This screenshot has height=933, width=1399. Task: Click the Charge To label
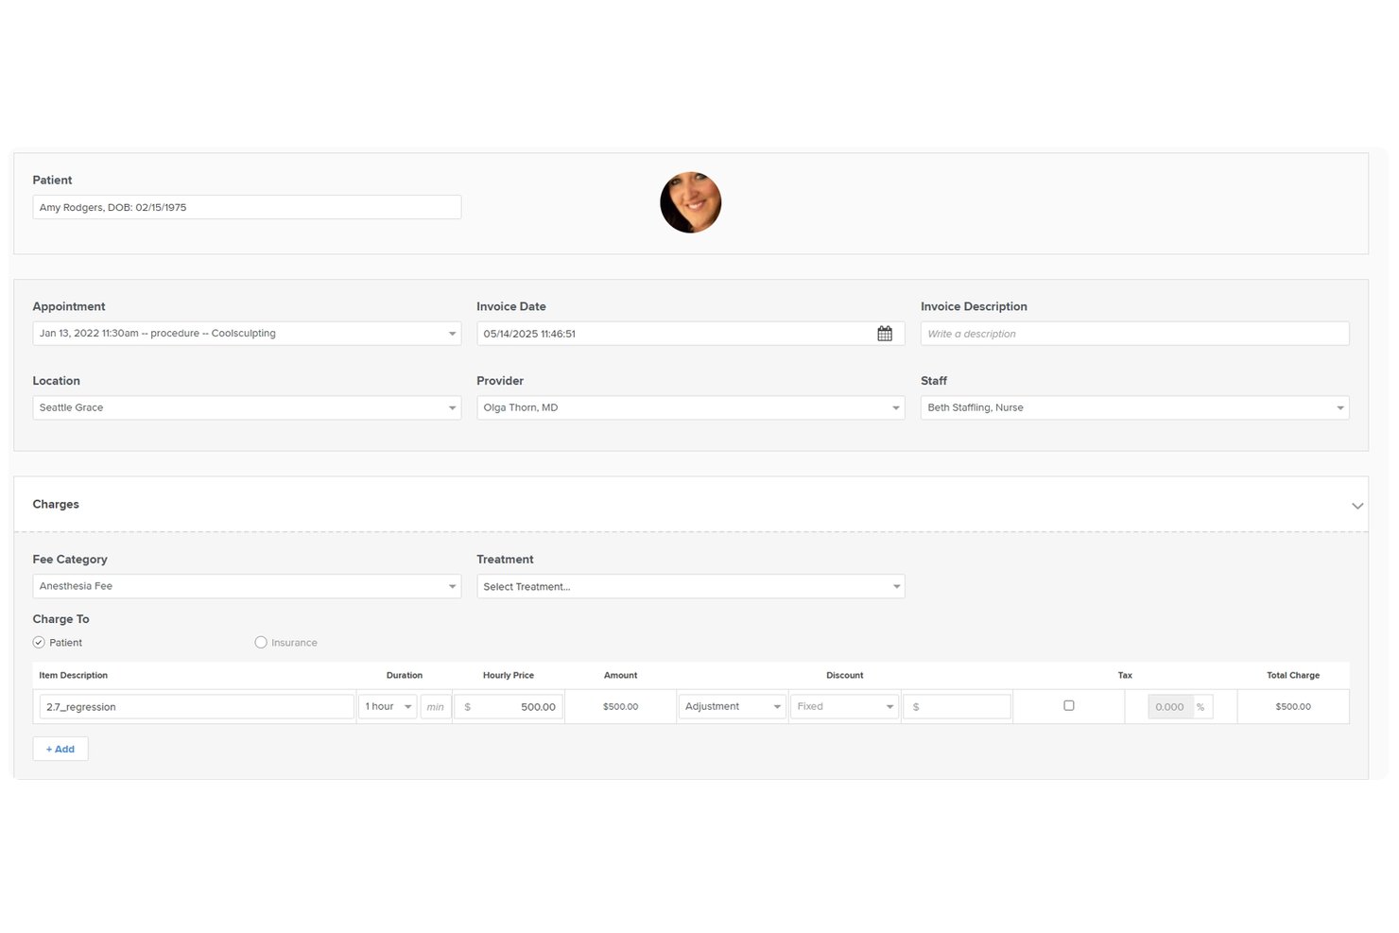(61, 619)
